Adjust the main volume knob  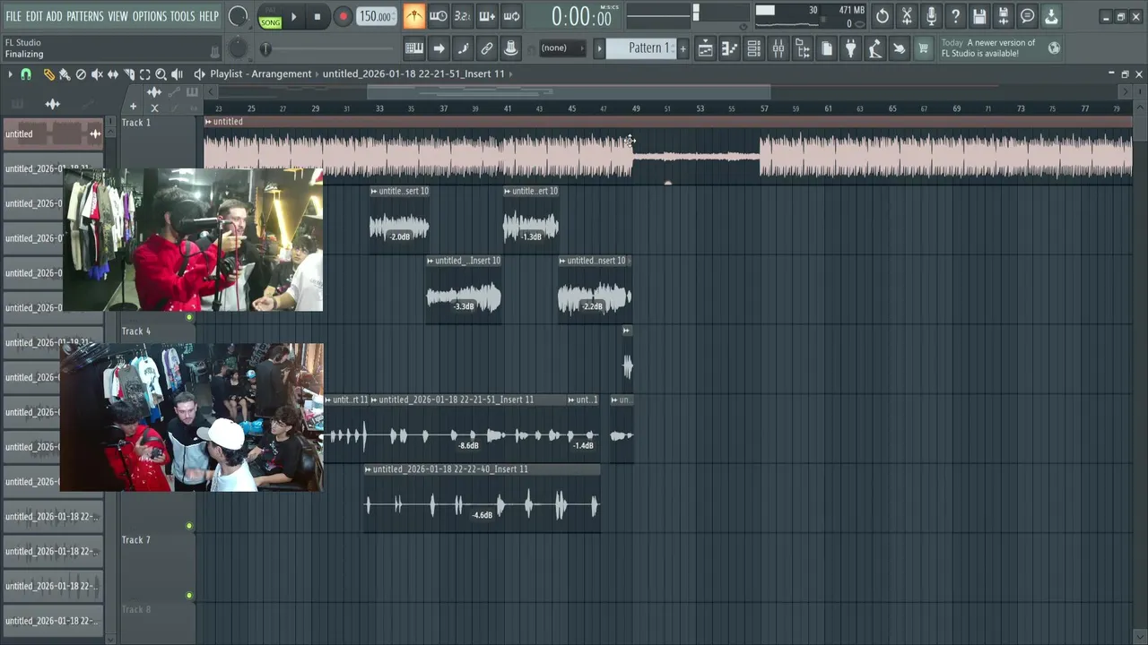(x=239, y=16)
